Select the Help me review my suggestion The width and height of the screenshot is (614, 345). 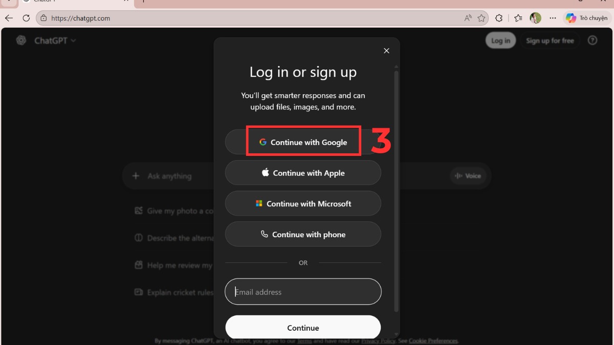pos(173,265)
